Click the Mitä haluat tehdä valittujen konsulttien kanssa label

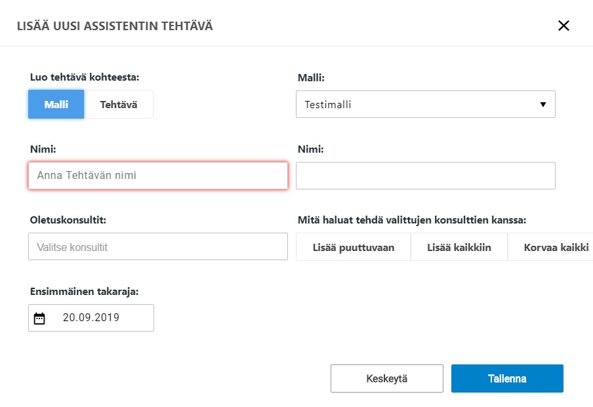pos(411,220)
